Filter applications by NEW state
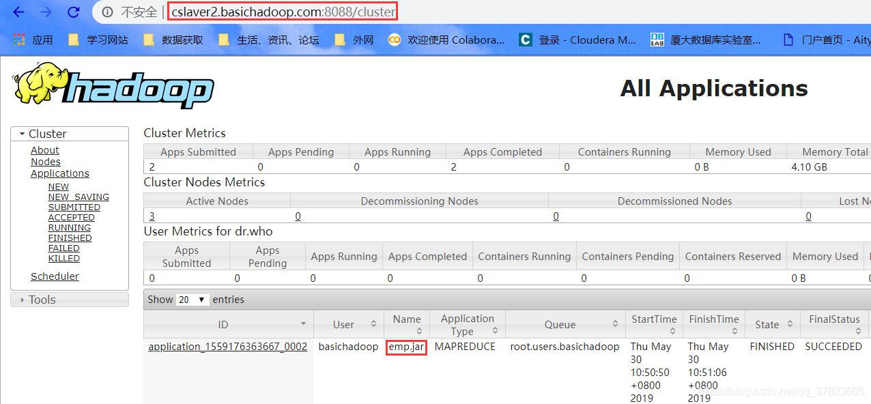The width and height of the screenshot is (871, 404). (59, 186)
